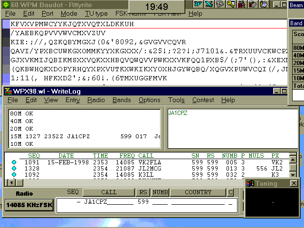Viewport: 304px width, 228px height.
Task: Click the 556 MULS value
Action: 262,169
